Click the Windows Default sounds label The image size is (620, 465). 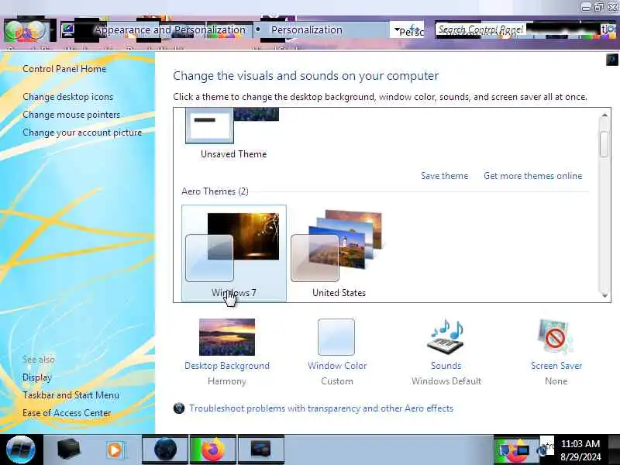tap(446, 381)
